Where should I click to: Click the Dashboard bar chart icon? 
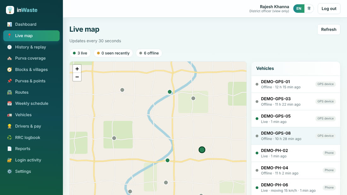[9, 24]
